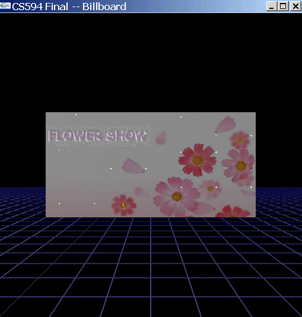The width and height of the screenshot is (302, 317).
Task: Click the small blurred petal beside the title text
Action: coord(161,138)
